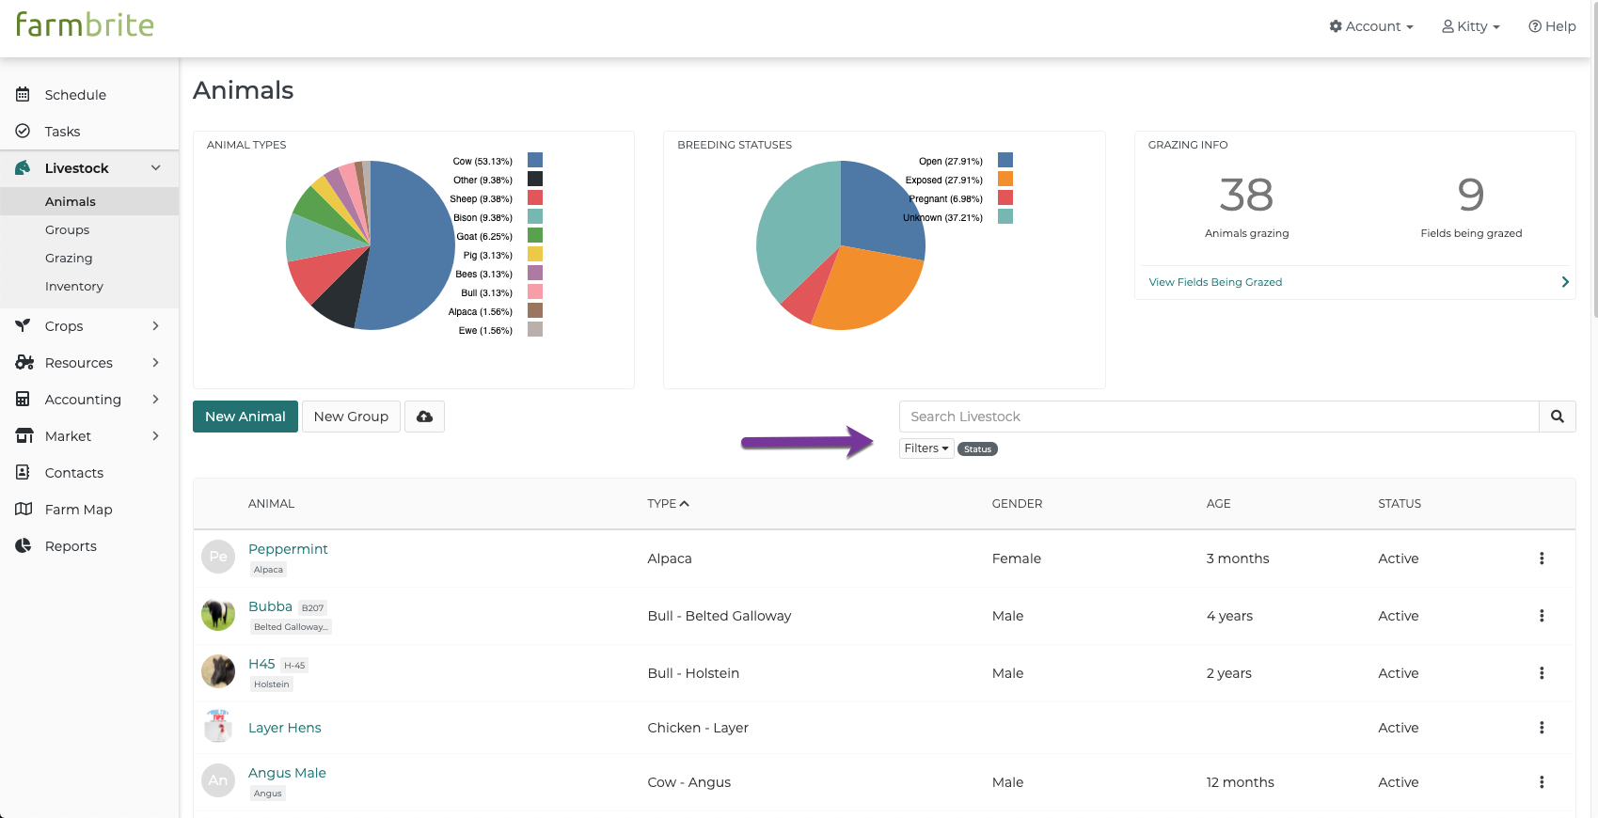Image resolution: width=1598 pixels, height=818 pixels.
Task: Open the Angus Male animal record
Action: coord(287,773)
